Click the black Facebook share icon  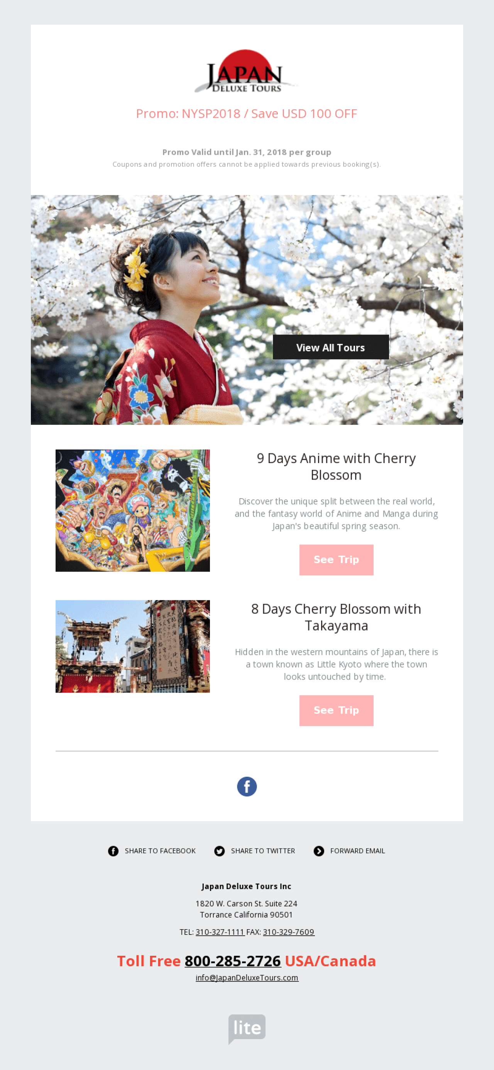(x=113, y=851)
